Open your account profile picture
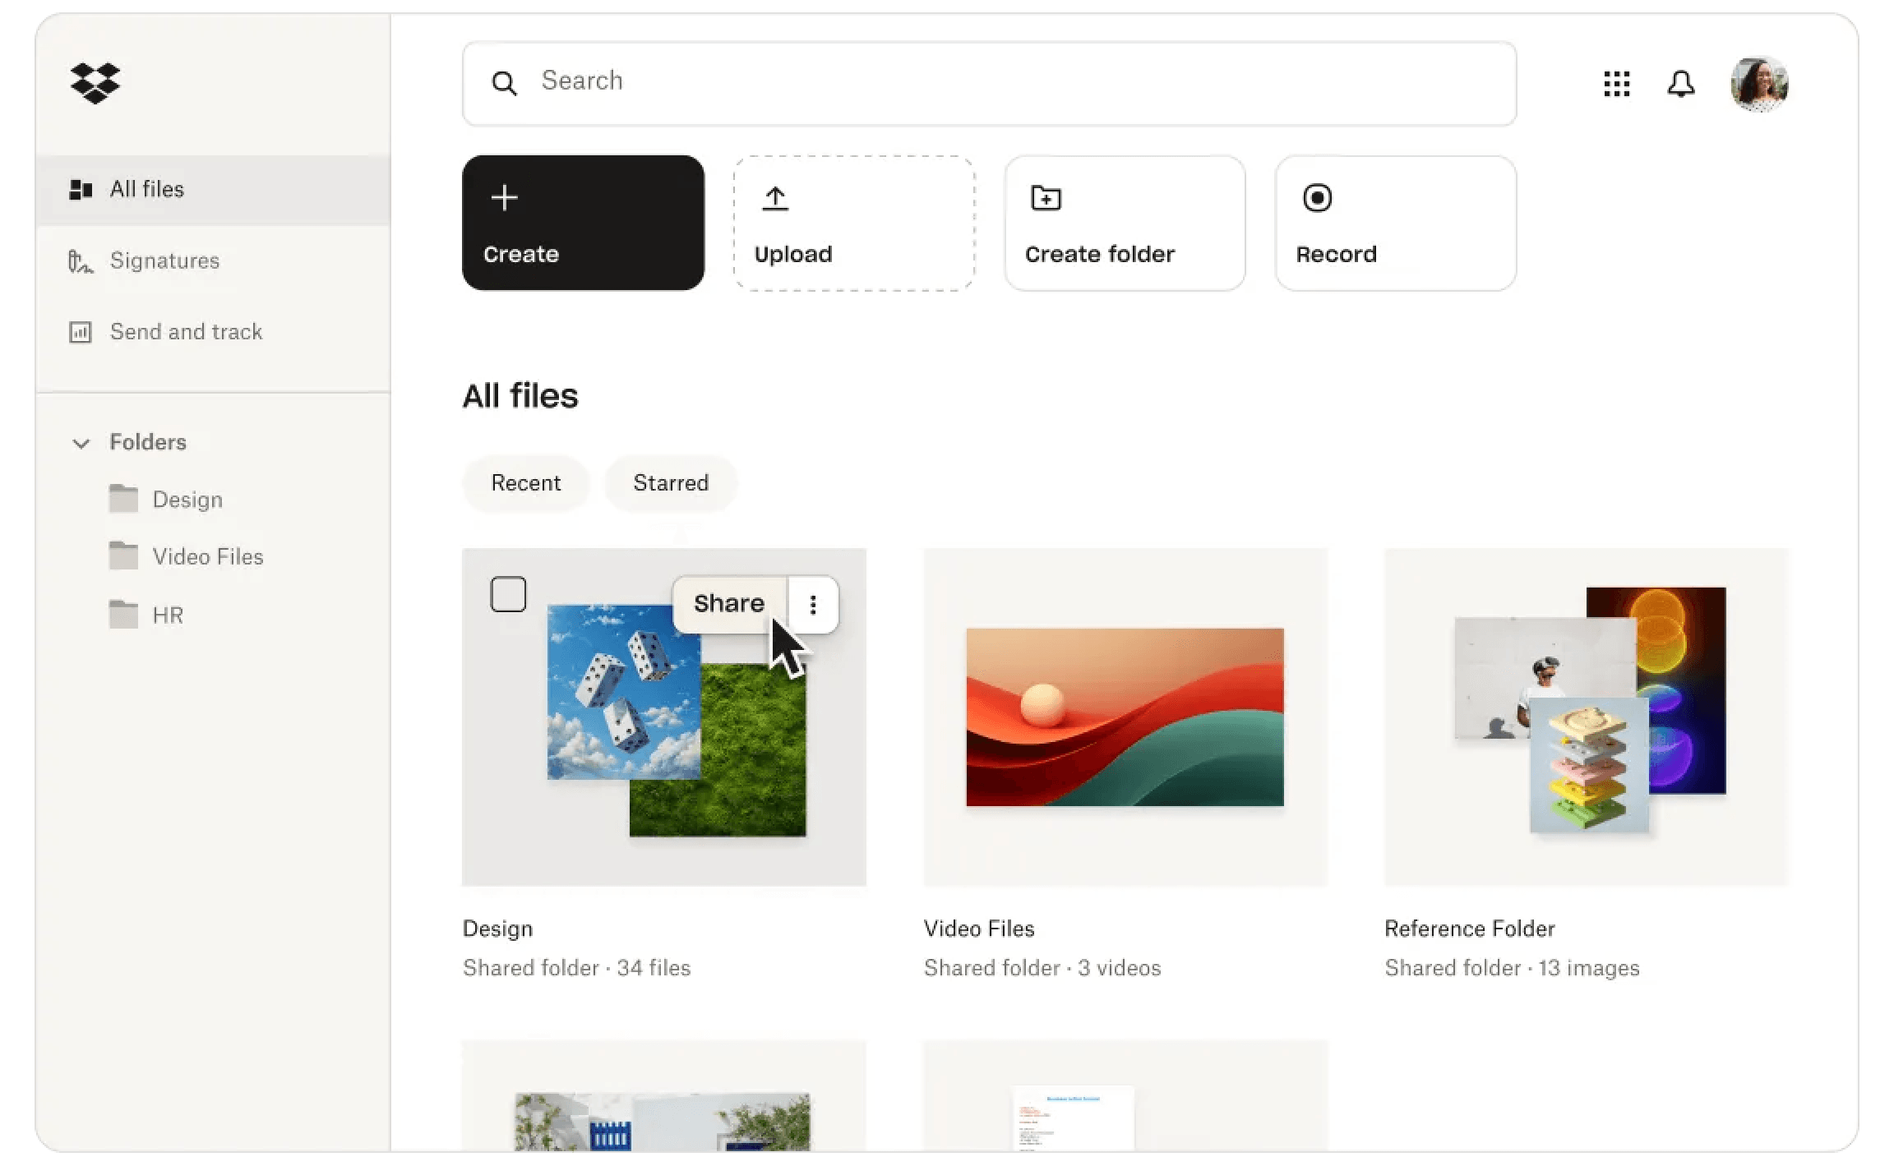The width and height of the screenshot is (1894, 1166). click(x=1758, y=83)
